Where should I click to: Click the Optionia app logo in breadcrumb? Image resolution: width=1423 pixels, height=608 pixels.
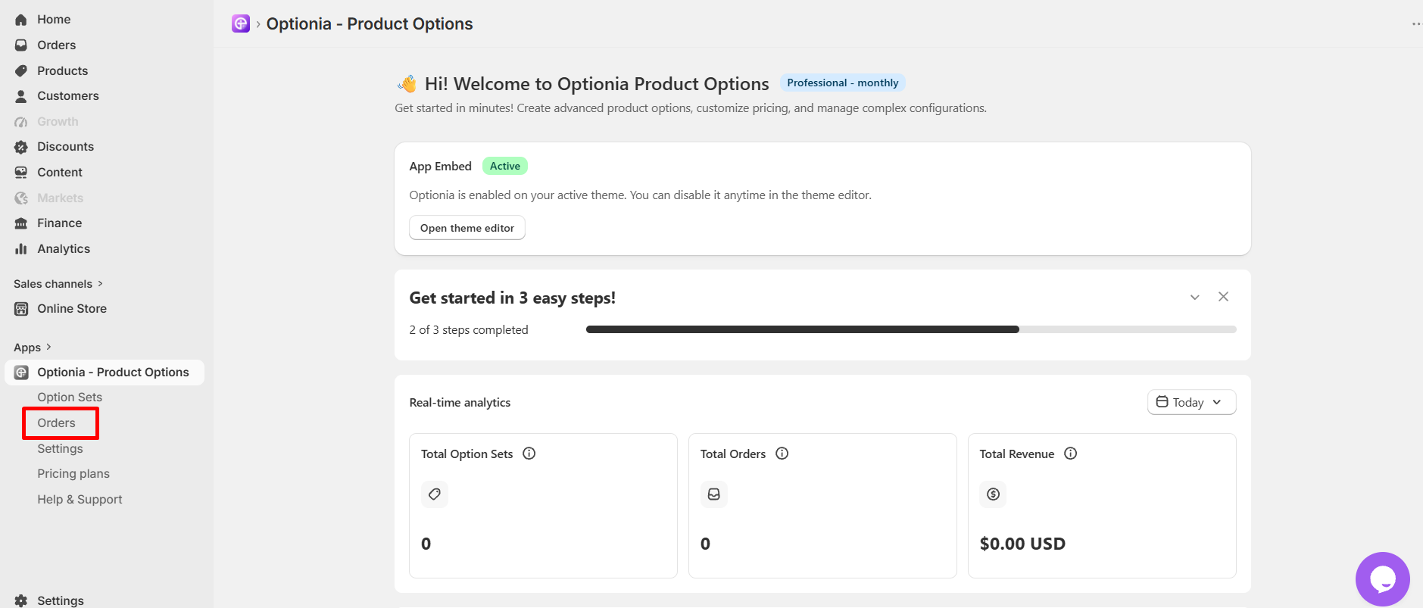tap(241, 23)
